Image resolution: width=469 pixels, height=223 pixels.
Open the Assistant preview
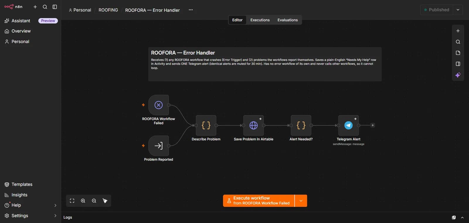click(x=30, y=21)
